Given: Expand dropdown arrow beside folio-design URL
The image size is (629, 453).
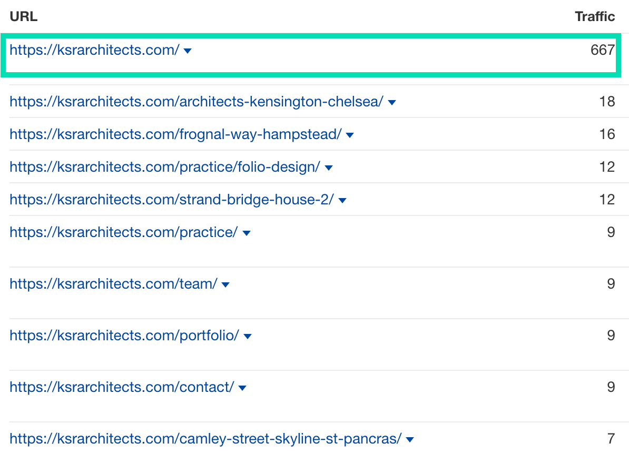Looking at the screenshot, I should pos(329,168).
